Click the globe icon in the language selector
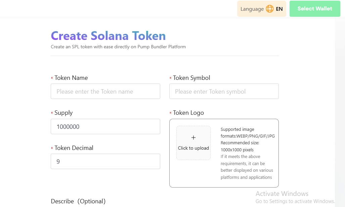This screenshot has height=207, width=345. (x=269, y=9)
